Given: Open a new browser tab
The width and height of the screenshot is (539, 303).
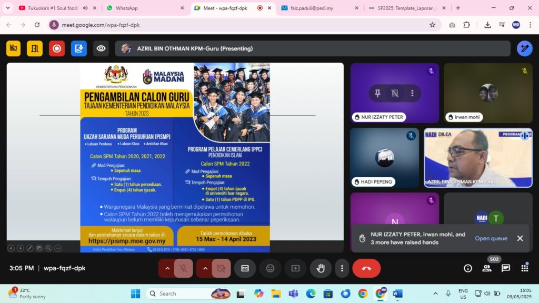Looking at the screenshot, I should pos(458,8).
